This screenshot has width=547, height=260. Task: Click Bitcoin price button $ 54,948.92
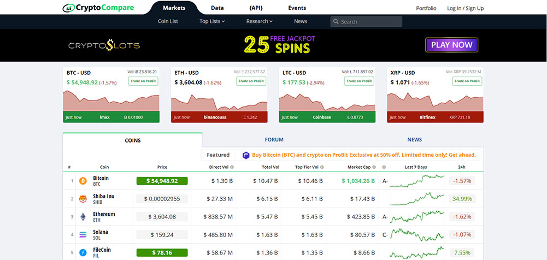click(162, 181)
